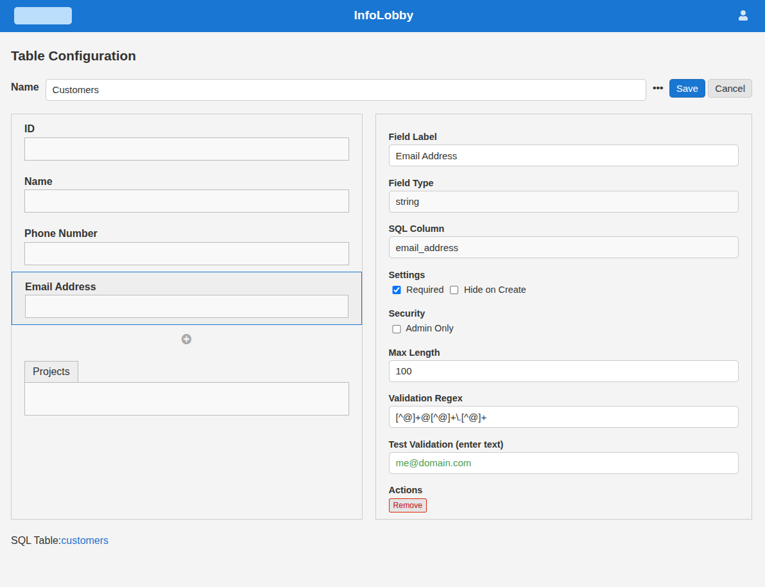Viewport: 765px width, 587px height.
Task: Open the customers SQL table link
Action: pyautogui.click(x=85, y=541)
